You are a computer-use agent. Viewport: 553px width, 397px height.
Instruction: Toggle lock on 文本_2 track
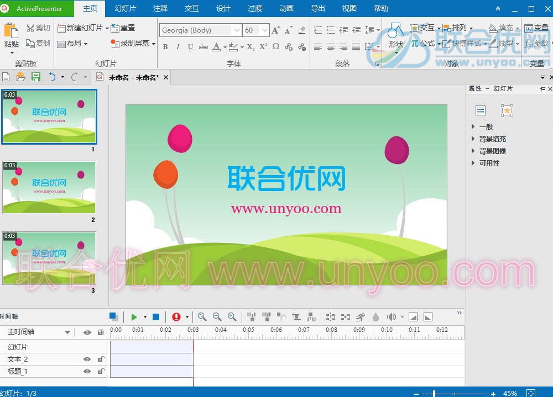coord(101,359)
